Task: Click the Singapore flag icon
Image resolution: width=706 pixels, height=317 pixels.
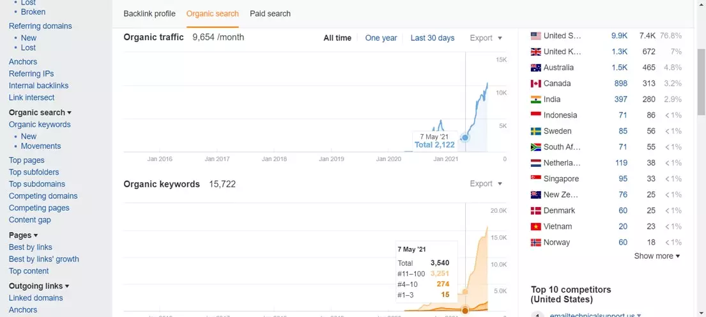Action: click(535, 179)
